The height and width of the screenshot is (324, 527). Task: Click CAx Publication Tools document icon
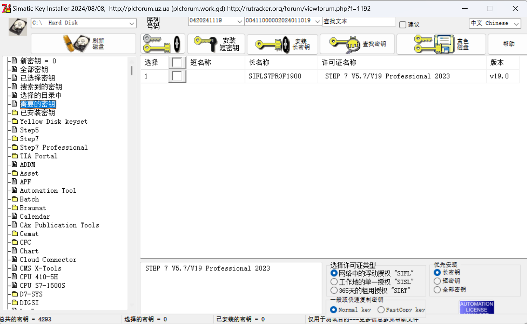pos(14,225)
